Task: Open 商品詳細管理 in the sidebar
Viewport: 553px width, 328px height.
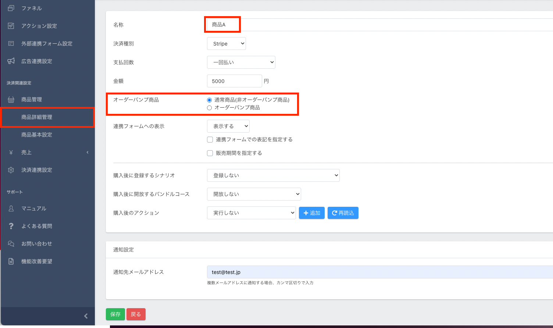Action: (x=37, y=117)
